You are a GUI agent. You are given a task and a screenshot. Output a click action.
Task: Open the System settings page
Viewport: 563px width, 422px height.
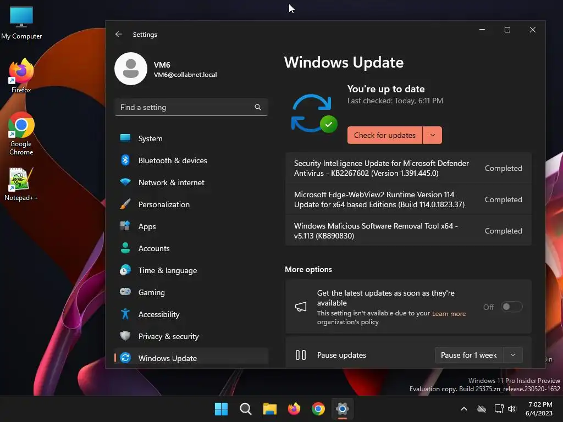pyautogui.click(x=191, y=138)
